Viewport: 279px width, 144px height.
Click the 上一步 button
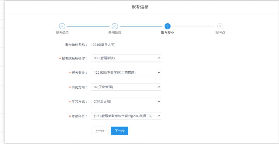99,131
